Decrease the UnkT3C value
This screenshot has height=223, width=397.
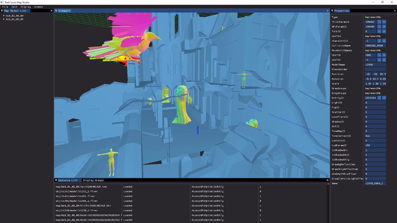click(379, 60)
